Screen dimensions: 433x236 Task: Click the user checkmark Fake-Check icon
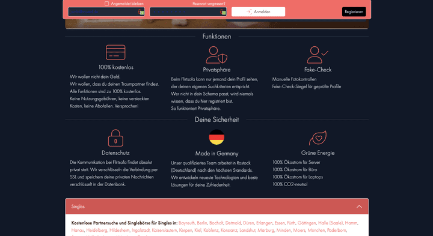tap(318, 55)
